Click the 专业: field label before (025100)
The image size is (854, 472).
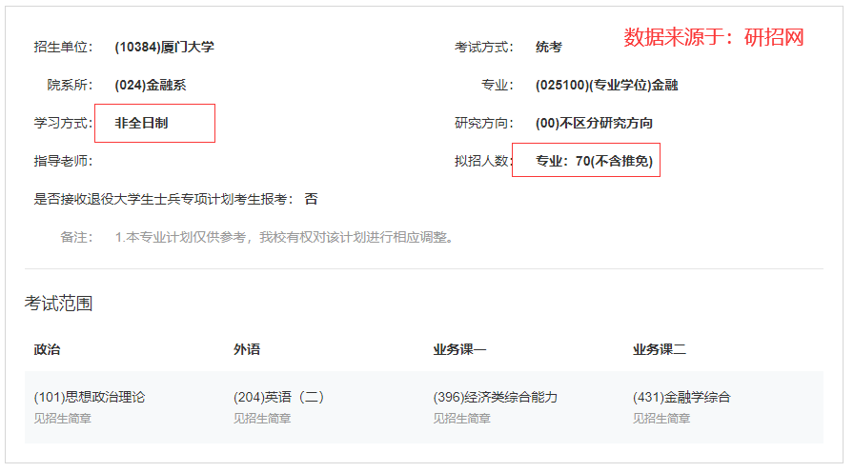tap(498, 86)
